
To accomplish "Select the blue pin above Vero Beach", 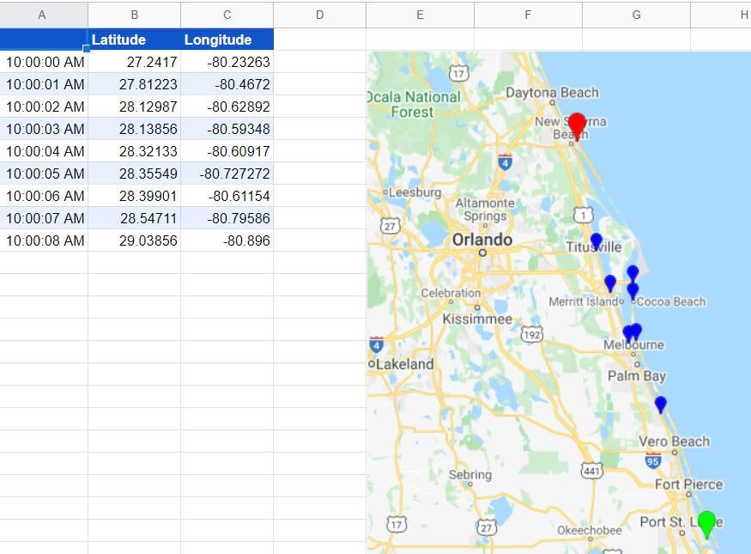I will point(659,402).
